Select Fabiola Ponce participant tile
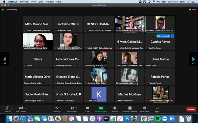The height and width of the screenshot is (123, 198). [160, 77]
